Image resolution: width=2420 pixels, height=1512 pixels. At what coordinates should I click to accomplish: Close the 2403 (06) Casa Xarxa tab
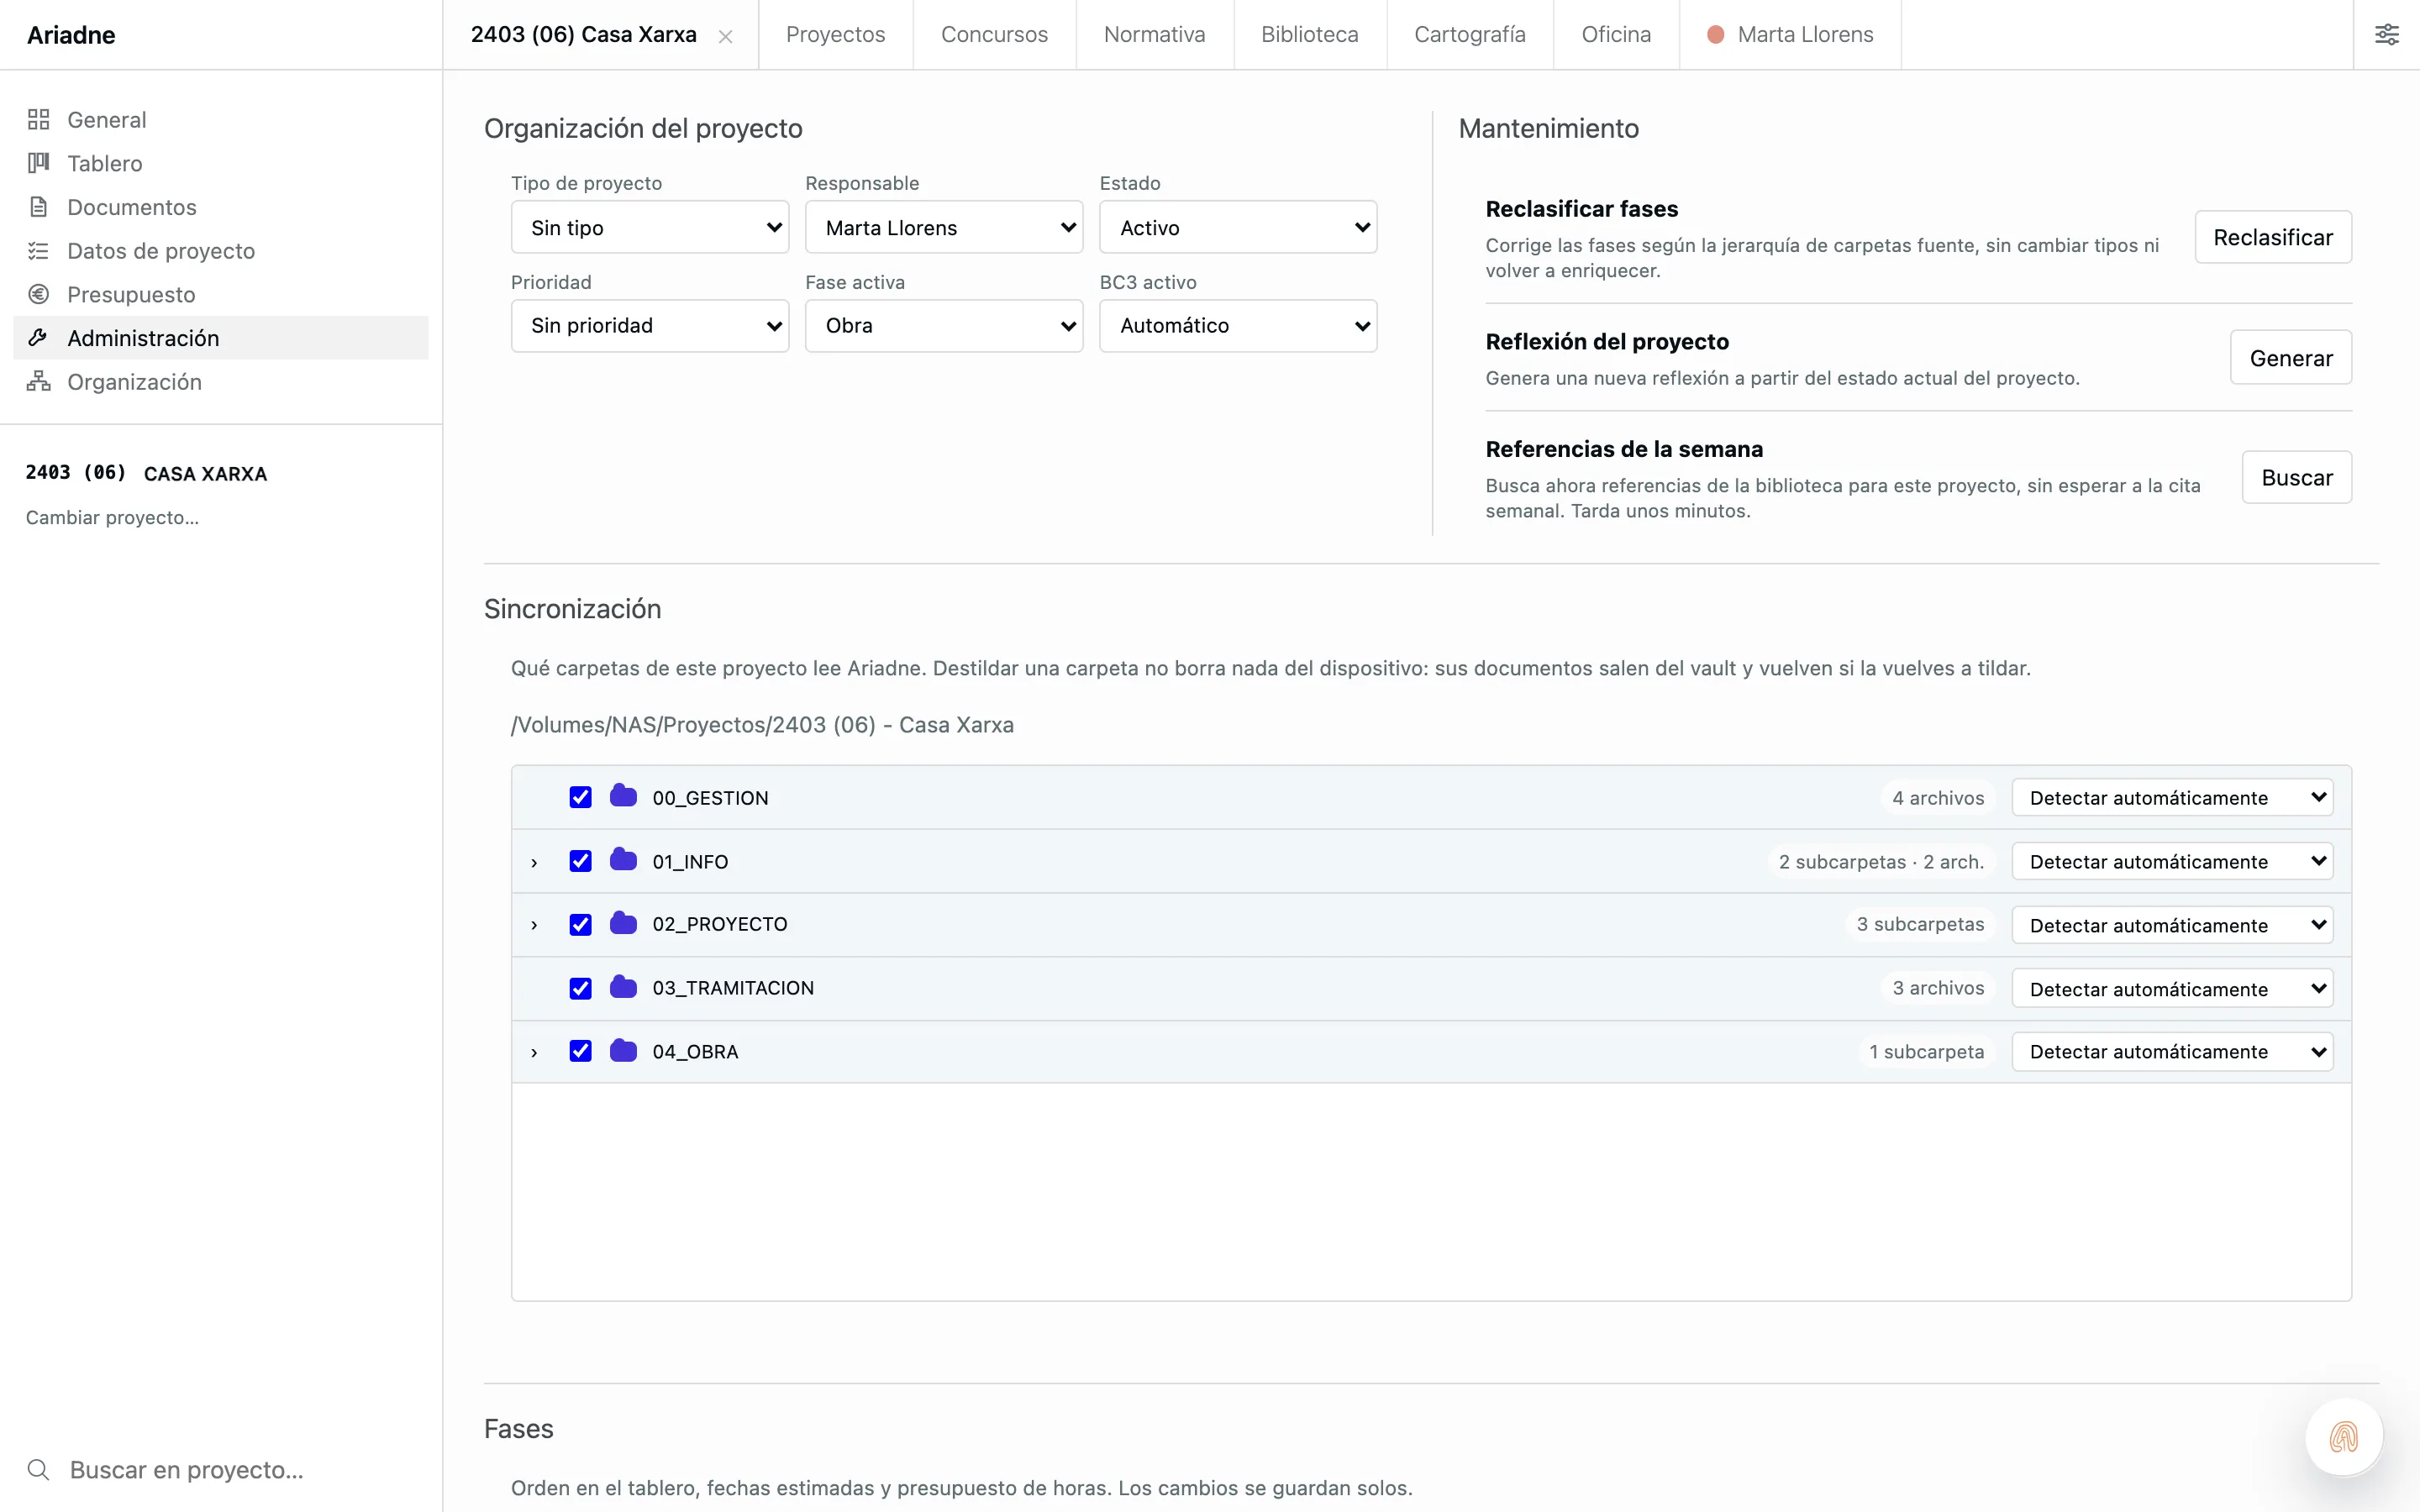click(726, 37)
